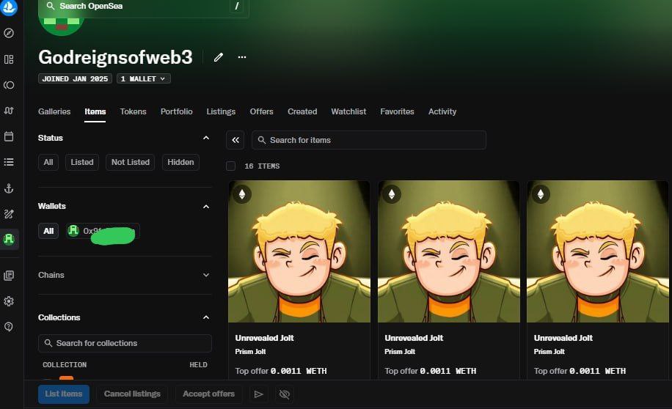Open the OpenSea logo home
The height and width of the screenshot is (409, 672).
coord(9,7)
